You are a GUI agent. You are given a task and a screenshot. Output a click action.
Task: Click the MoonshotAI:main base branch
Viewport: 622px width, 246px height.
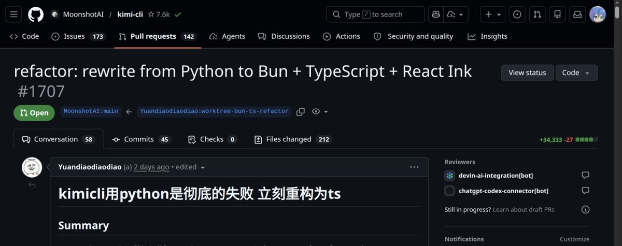91,111
